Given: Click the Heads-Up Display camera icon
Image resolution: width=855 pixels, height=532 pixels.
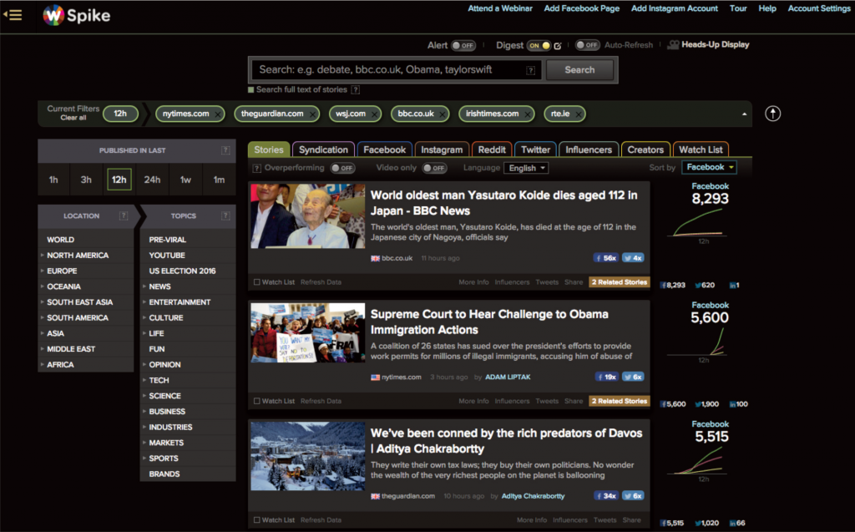Looking at the screenshot, I should (672, 45).
